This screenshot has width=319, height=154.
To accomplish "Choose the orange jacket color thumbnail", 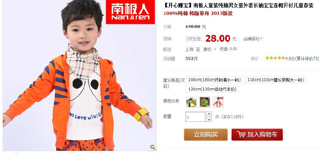I will point(218,102).
